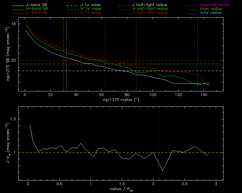This screenshot has height=193, width=242.
Task: Click the cyan 'total radius' legend label
Action: (x=211, y=12)
